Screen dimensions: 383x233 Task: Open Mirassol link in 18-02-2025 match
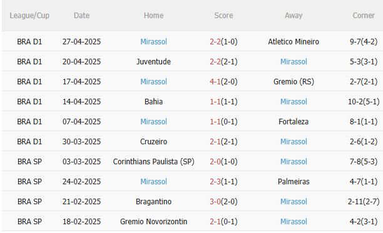tap(294, 222)
